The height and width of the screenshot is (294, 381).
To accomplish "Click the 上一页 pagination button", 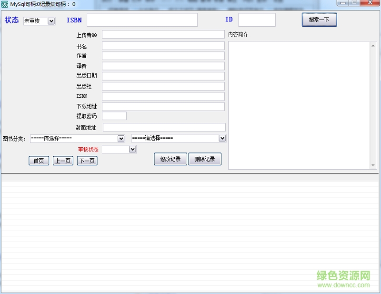I will click(62, 161).
